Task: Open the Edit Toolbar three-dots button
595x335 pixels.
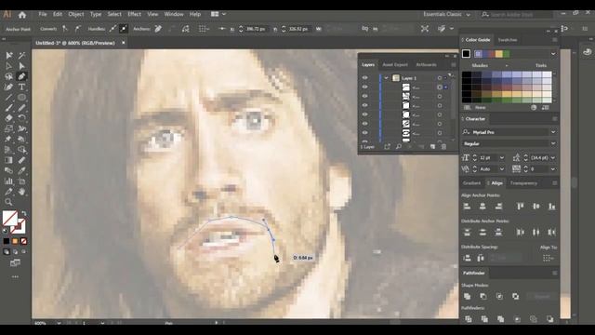Action: pyautogui.click(x=15, y=277)
